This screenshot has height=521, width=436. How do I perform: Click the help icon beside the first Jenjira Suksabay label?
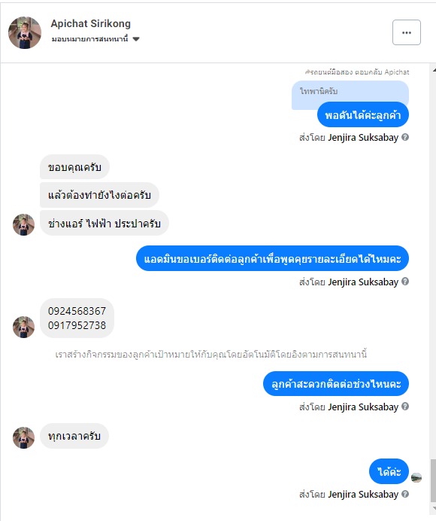tap(405, 137)
